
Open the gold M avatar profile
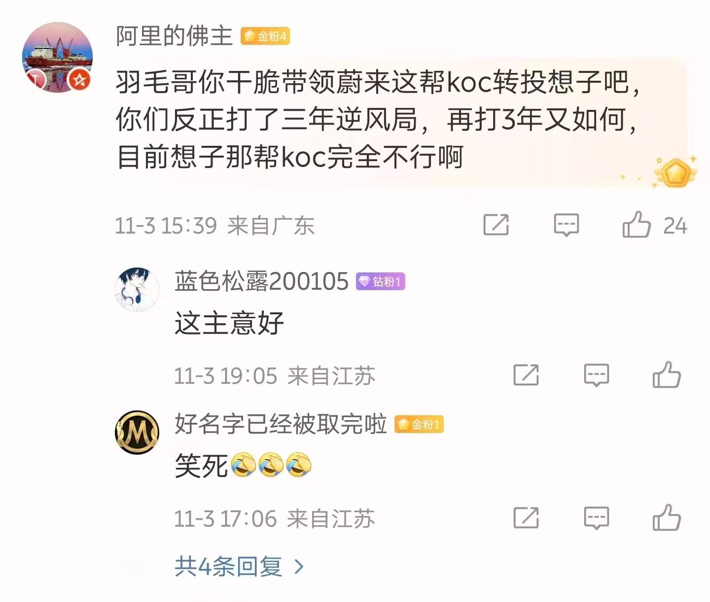point(137,432)
